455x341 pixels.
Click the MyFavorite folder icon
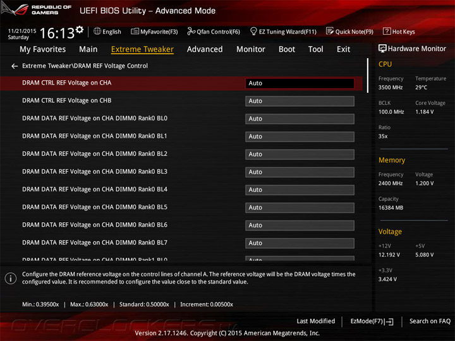click(135, 32)
